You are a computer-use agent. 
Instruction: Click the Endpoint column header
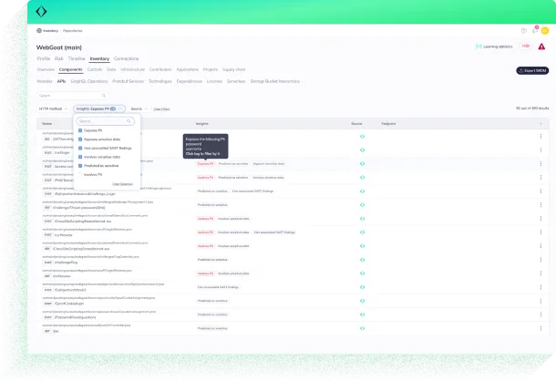coord(388,124)
